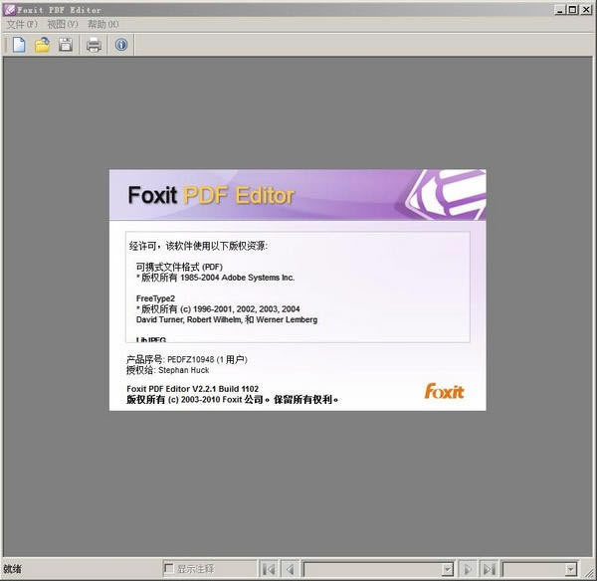
Task: Click the '可携式文件格式 (PDF)' text line
Action: (179, 267)
